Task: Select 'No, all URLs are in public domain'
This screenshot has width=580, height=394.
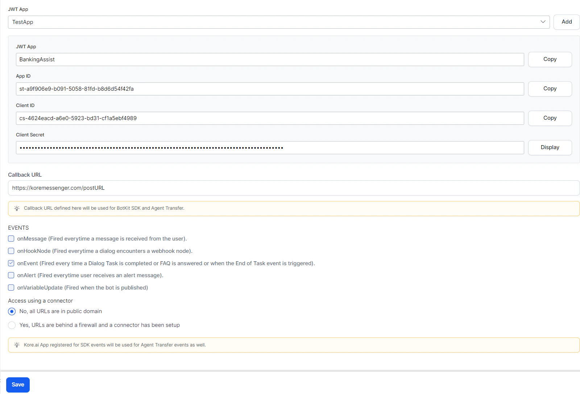Action: pyautogui.click(x=12, y=312)
